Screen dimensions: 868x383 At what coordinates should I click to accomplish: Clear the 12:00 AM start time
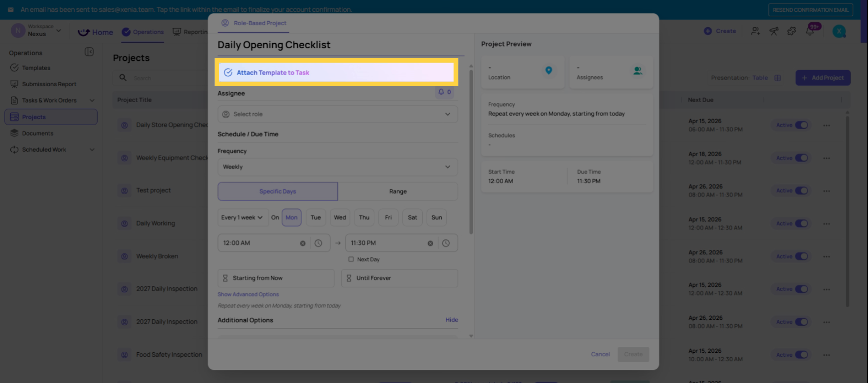303,243
